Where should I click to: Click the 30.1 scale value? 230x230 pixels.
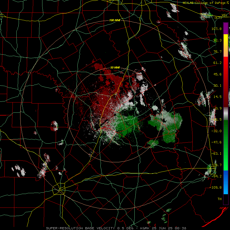217,86
